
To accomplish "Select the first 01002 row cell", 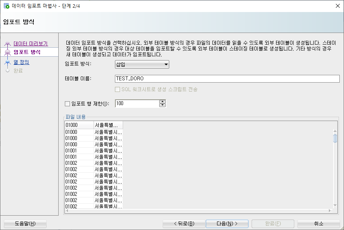I will [79, 163].
